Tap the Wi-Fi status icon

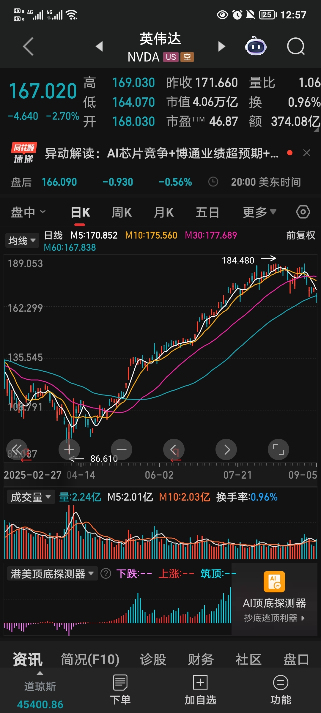[72, 15]
